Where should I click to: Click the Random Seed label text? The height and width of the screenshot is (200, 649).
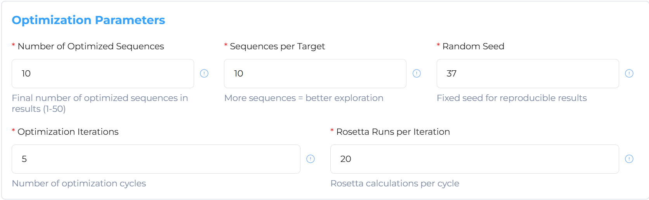pos(473,46)
